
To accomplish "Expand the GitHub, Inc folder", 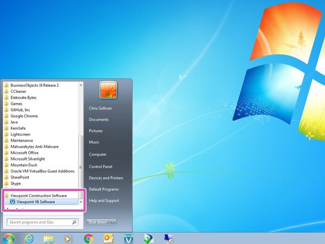I will 20,110.
